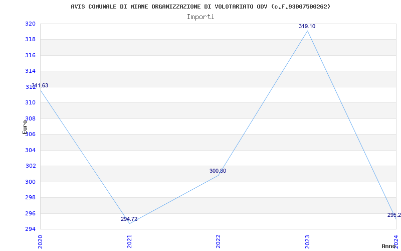
Task: Click the 320 y-axis value
Action: click(30, 24)
